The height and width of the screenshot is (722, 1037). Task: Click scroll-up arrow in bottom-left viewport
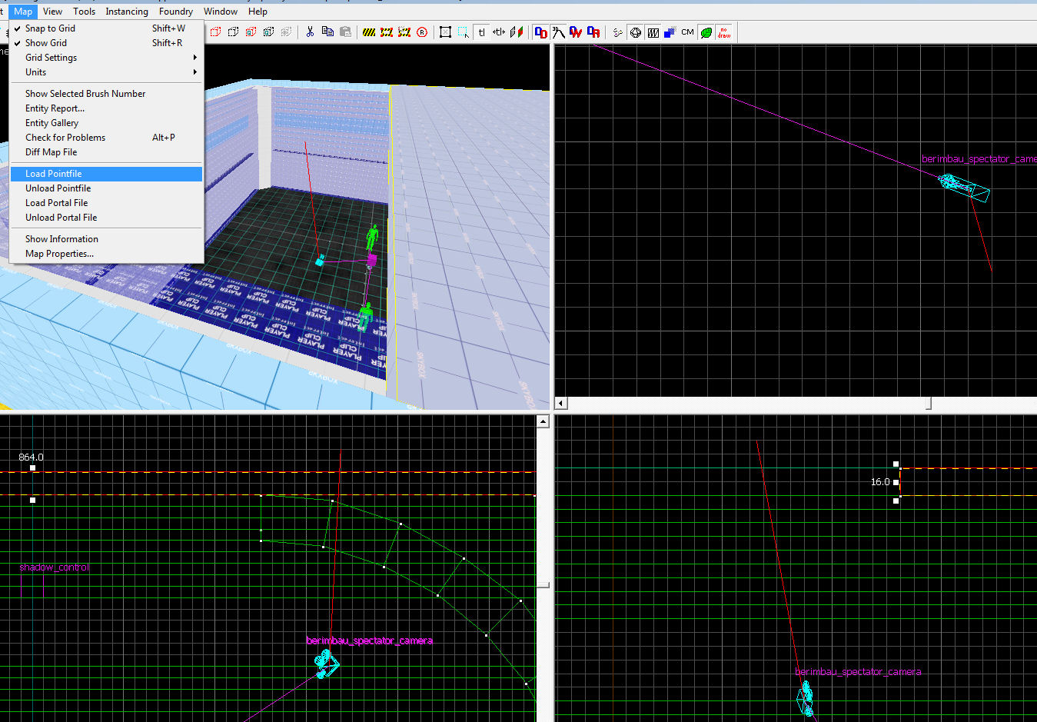point(543,421)
